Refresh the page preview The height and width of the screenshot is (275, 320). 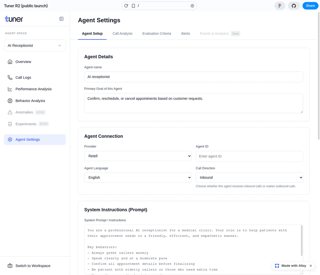(126, 6)
